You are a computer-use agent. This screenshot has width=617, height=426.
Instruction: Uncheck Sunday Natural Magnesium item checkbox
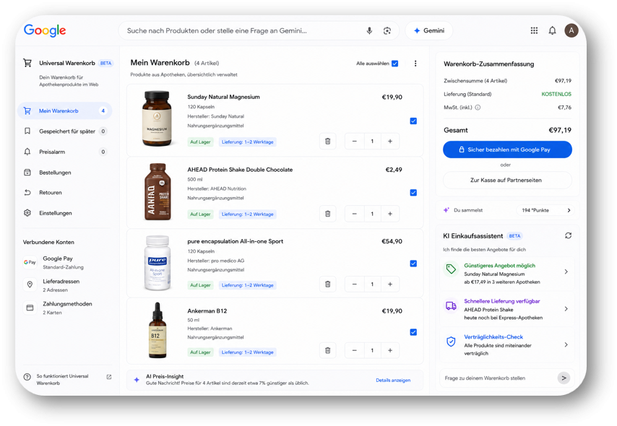point(413,121)
